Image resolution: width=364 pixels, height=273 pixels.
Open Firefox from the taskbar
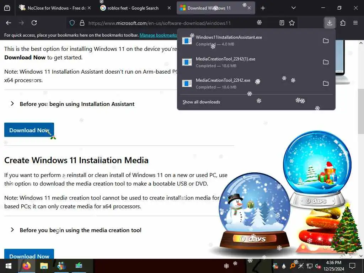pos(26,266)
